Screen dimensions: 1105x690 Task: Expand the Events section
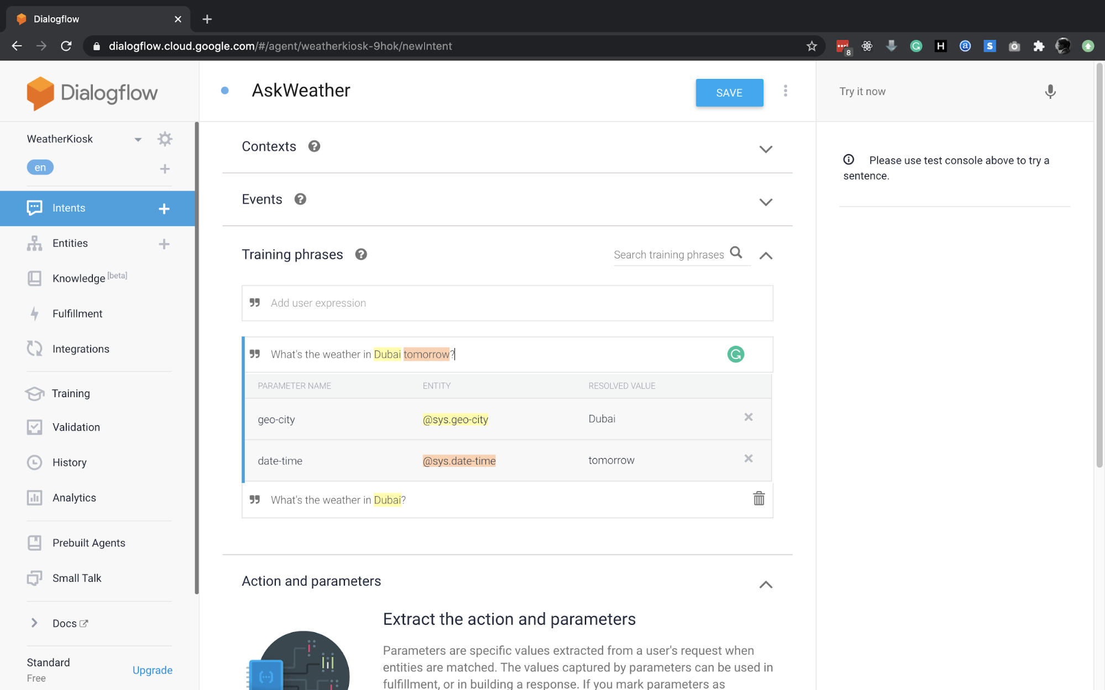pos(765,202)
